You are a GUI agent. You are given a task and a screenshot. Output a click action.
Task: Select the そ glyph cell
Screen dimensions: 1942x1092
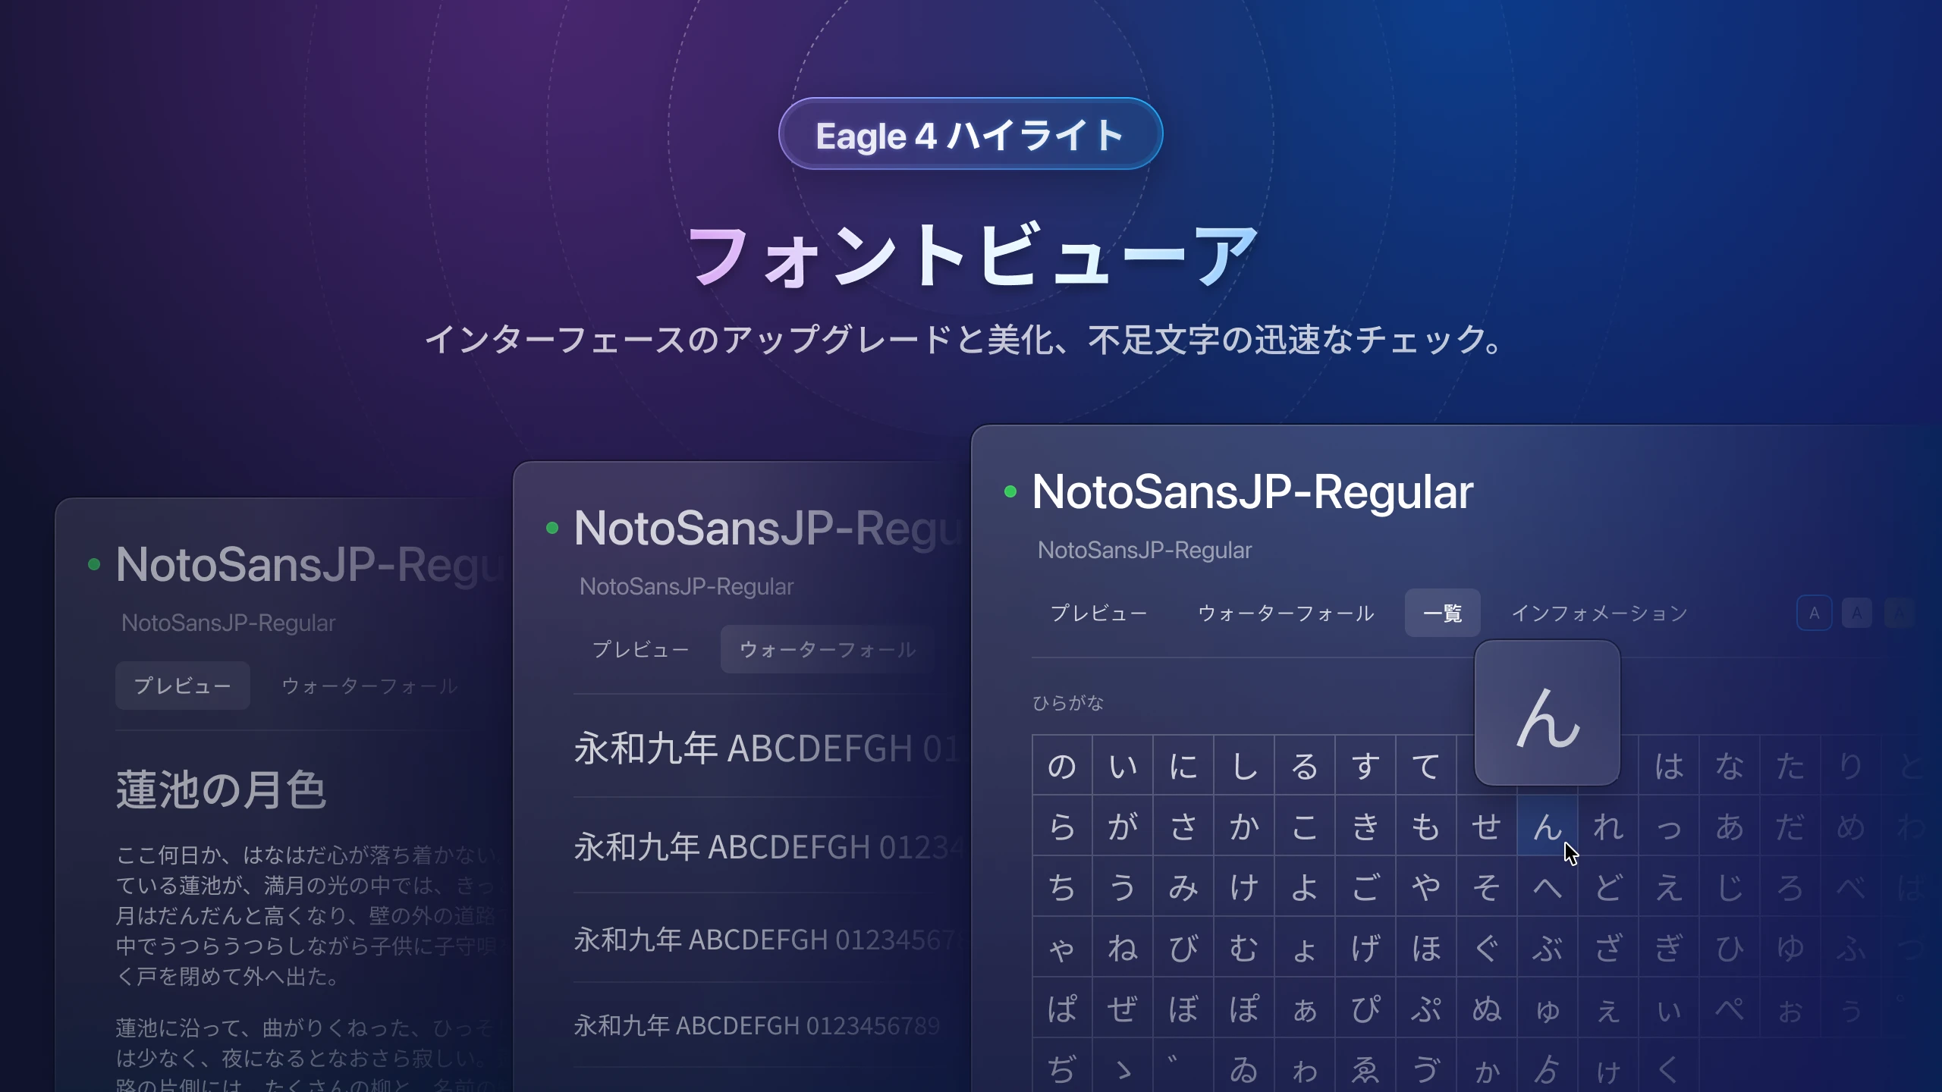point(1487,886)
